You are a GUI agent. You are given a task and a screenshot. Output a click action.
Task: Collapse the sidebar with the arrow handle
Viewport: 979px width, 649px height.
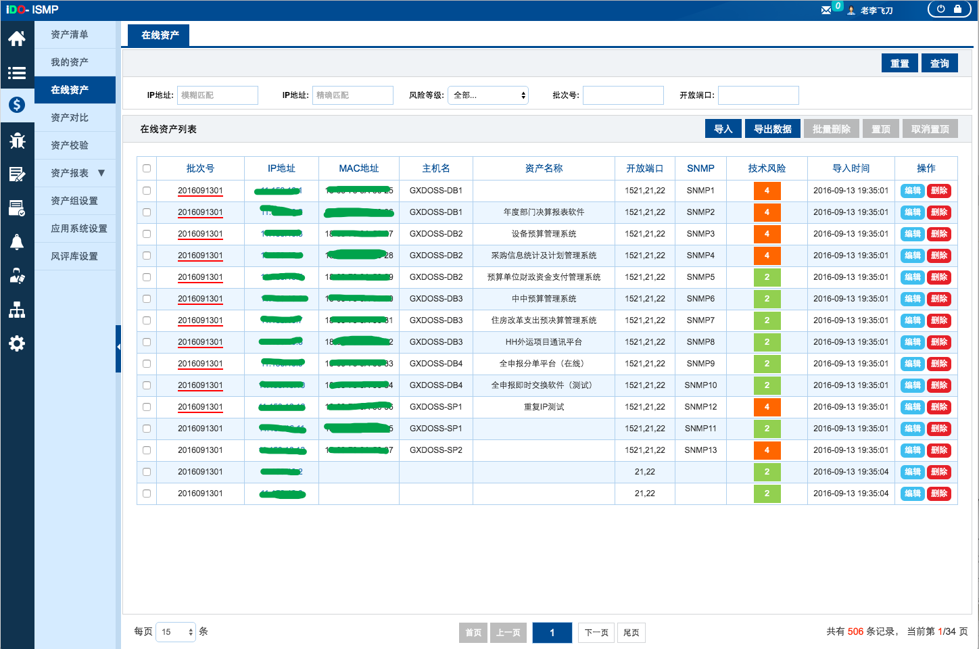click(x=118, y=348)
